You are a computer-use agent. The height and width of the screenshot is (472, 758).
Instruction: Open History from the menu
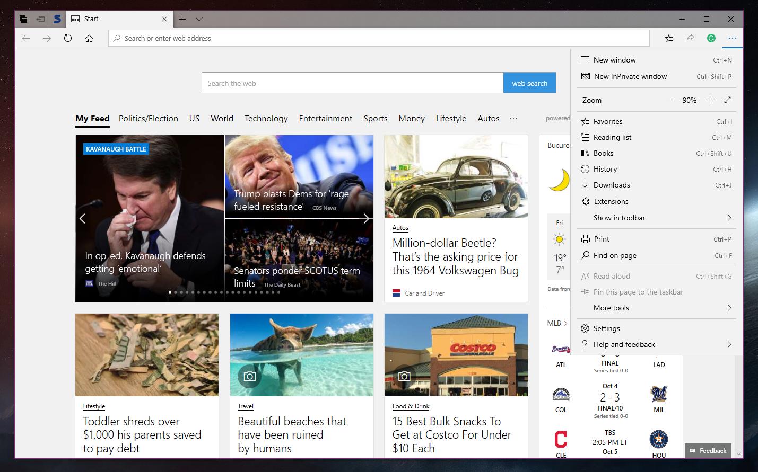(657, 169)
